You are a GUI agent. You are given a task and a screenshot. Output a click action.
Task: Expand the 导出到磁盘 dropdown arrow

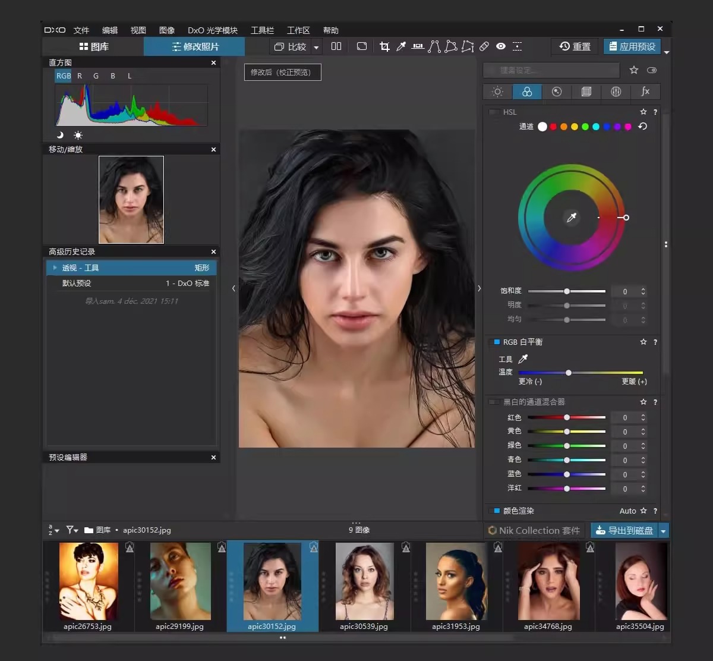tap(664, 530)
